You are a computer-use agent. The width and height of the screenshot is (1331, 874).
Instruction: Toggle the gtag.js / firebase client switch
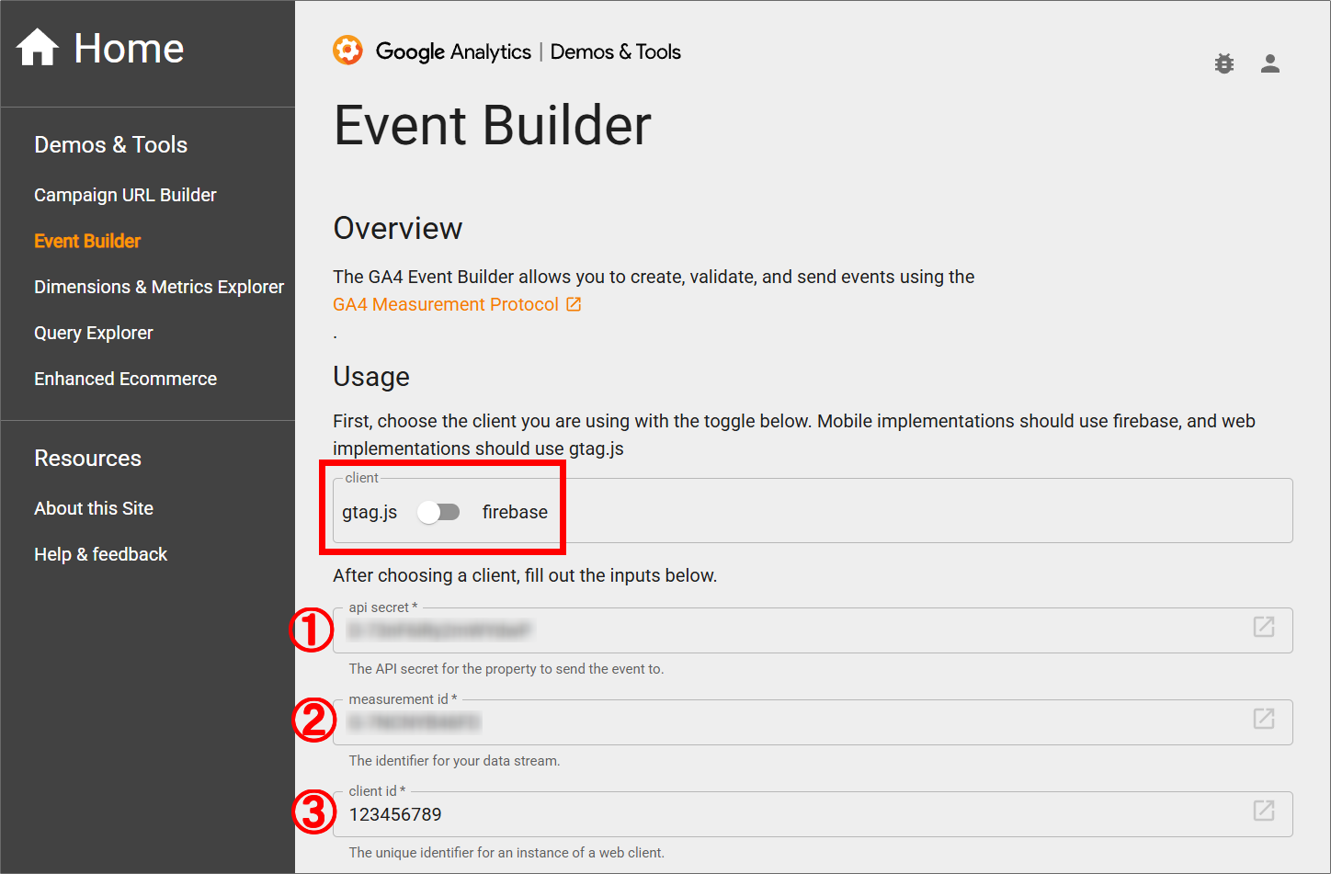438,512
